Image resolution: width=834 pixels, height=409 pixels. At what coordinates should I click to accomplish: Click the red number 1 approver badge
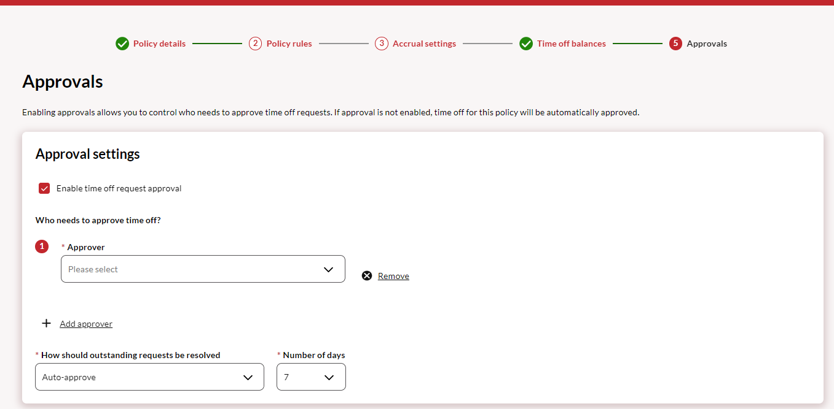pyautogui.click(x=42, y=247)
